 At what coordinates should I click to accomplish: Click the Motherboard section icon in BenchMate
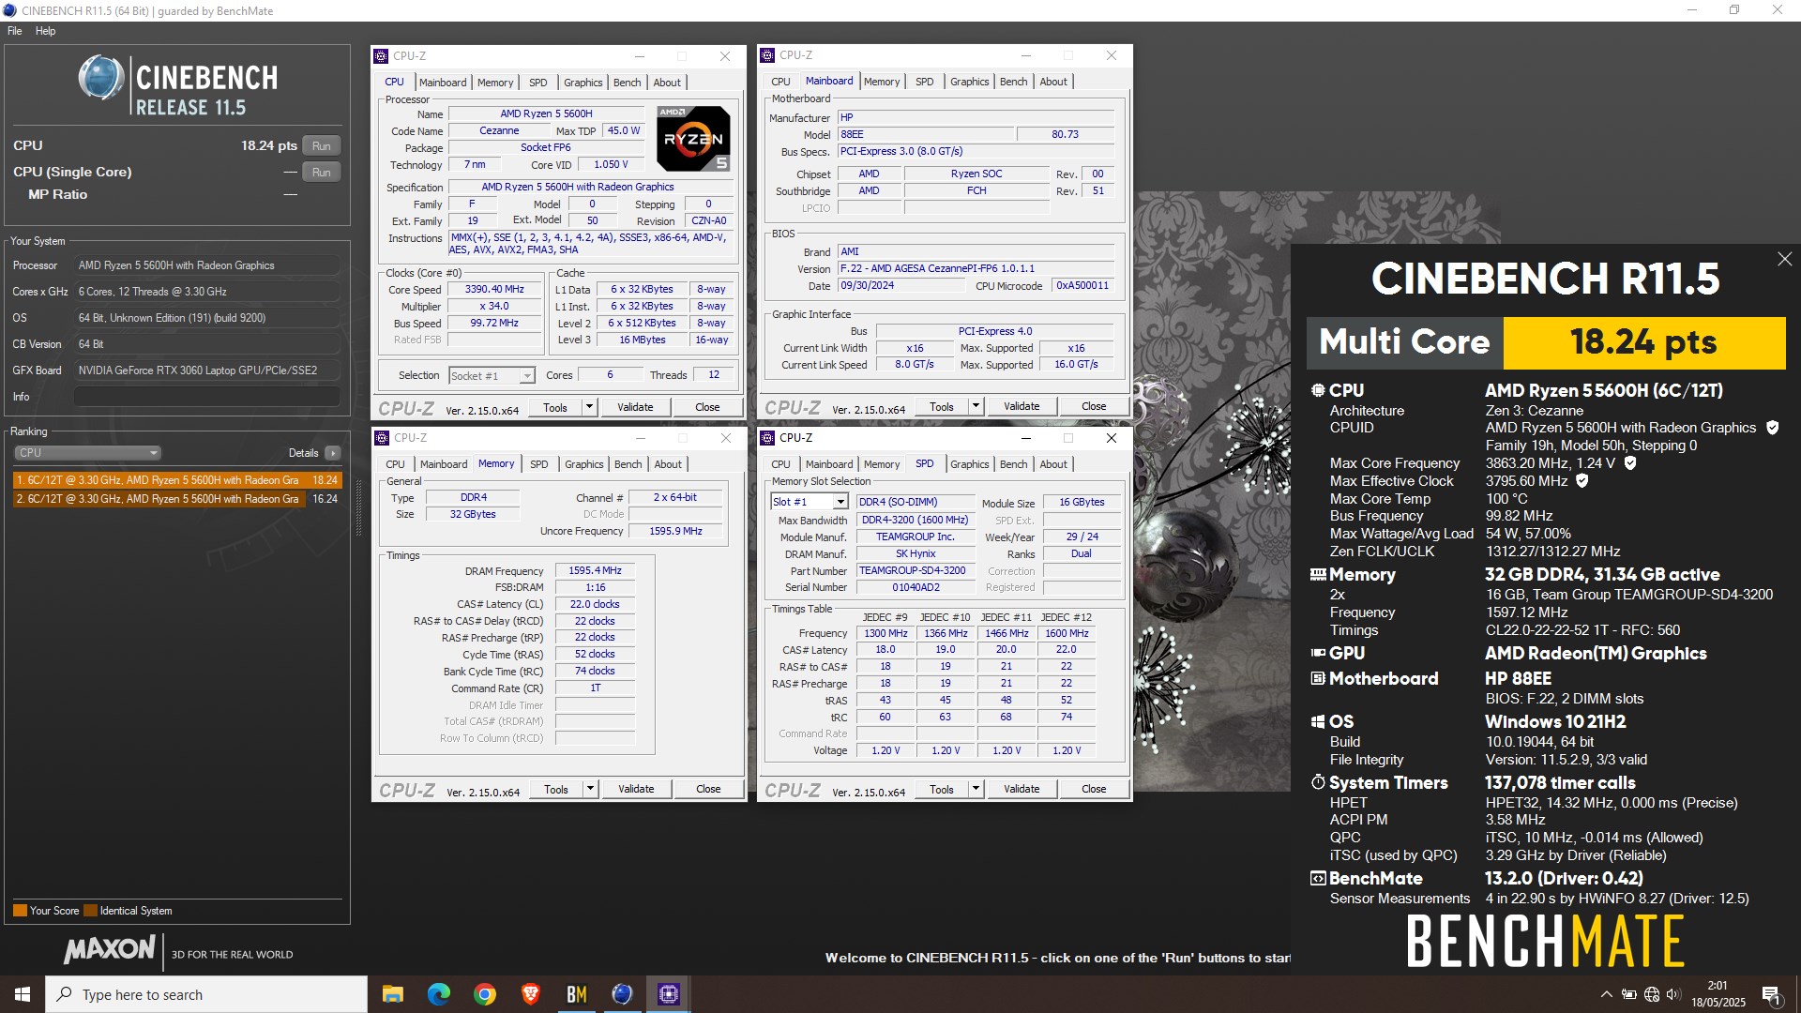(1318, 678)
